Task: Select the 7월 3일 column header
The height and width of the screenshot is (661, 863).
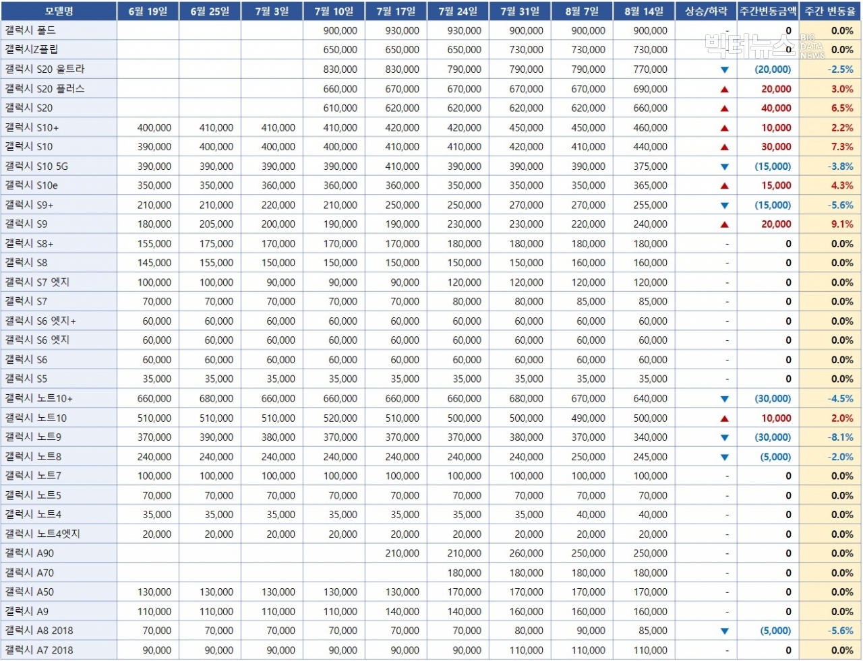Action: 272,11
